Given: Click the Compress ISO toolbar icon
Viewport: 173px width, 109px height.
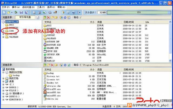Looking at the screenshot, I should click(39, 12).
